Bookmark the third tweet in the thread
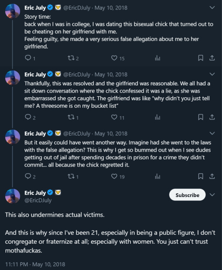This screenshot has height=270, width=222. [x=201, y=176]
